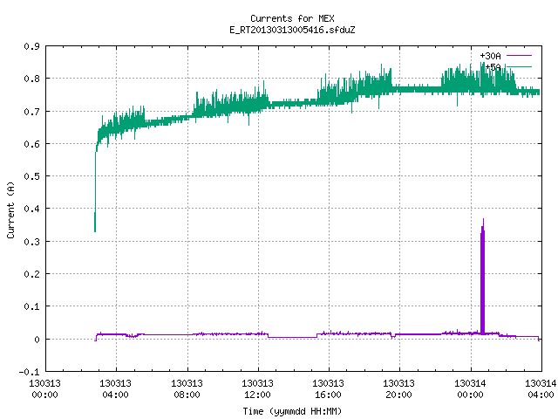The width and height of the screenshot is (558, 419).
Task: Click the 130313 08:00 x-axis tick label
Action: [187, 389]
